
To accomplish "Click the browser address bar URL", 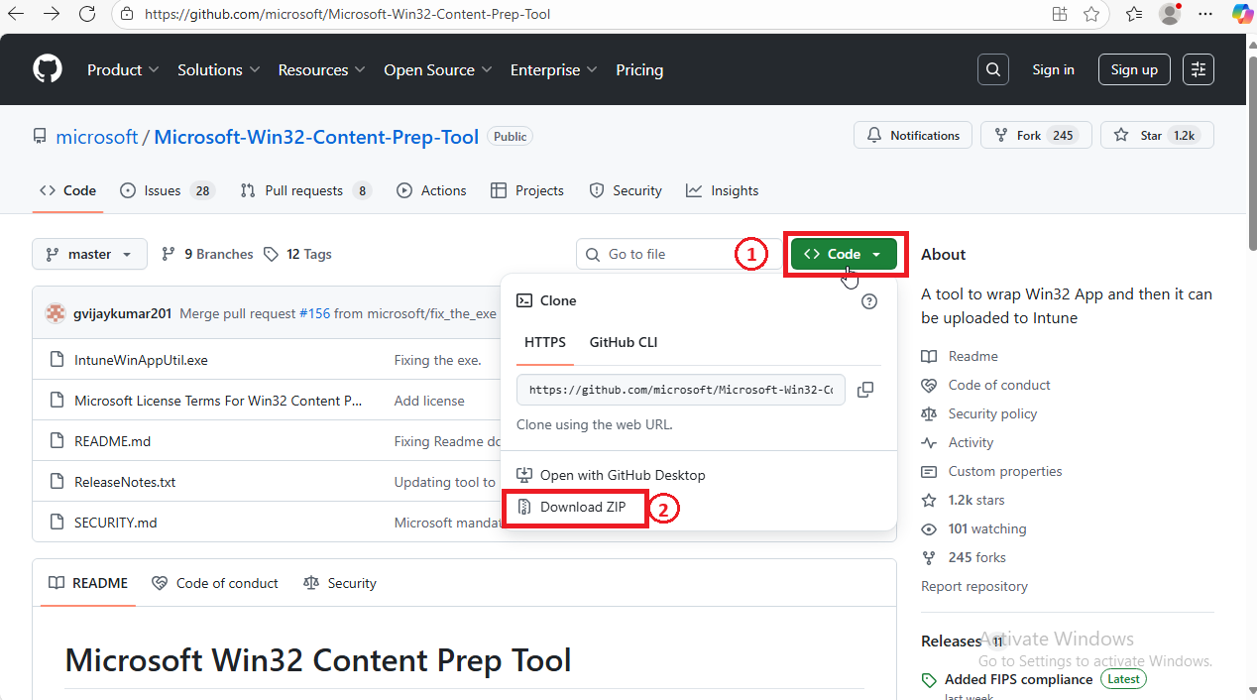I will tap(347, 14).
